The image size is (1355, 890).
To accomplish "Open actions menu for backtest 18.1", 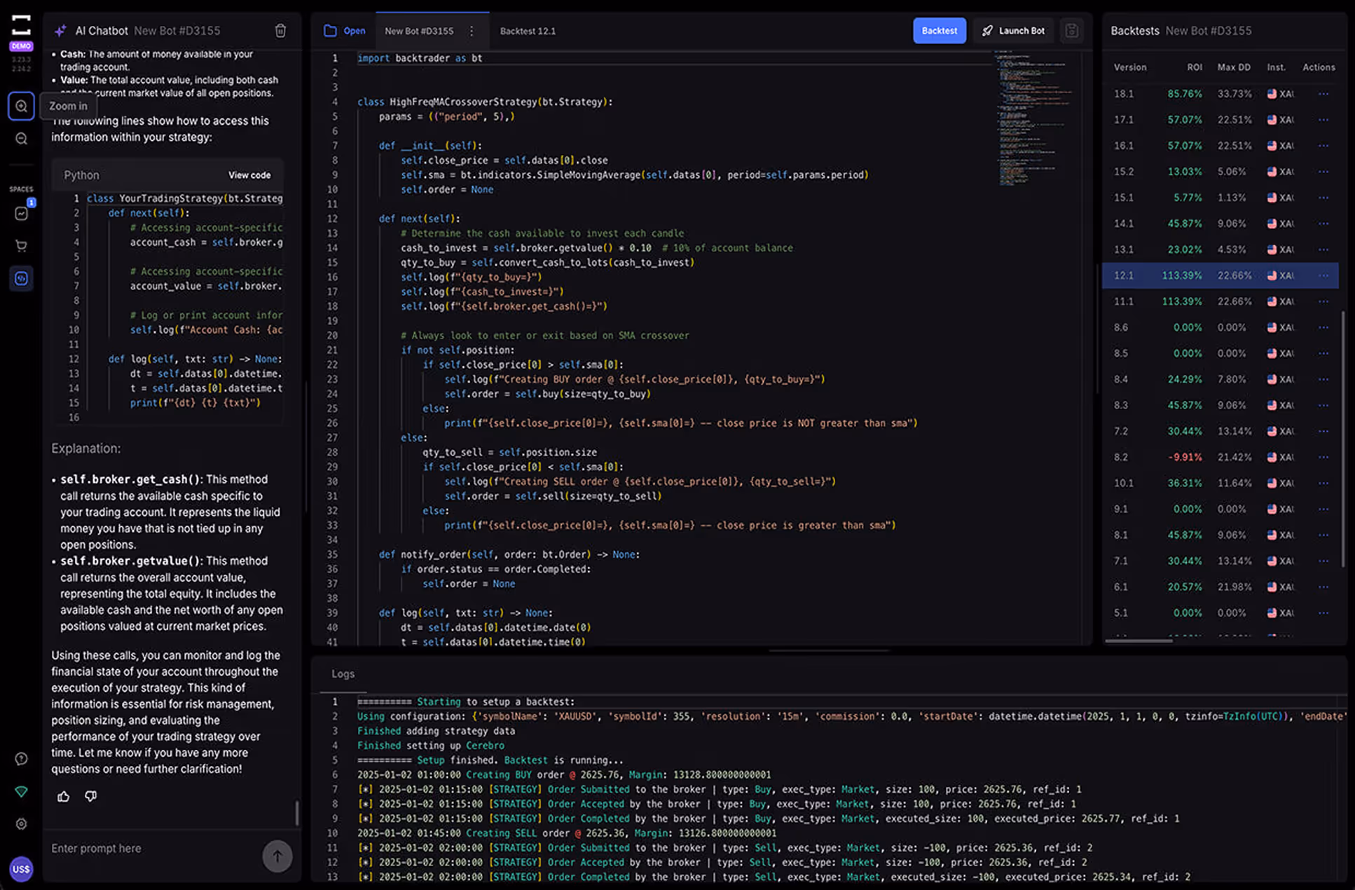I will coord(1323,94).
